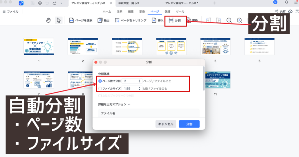This screenshot has width=299, height=157.
Task: Switch to the 注釈 tab
Action: click(x=120, y=12)
